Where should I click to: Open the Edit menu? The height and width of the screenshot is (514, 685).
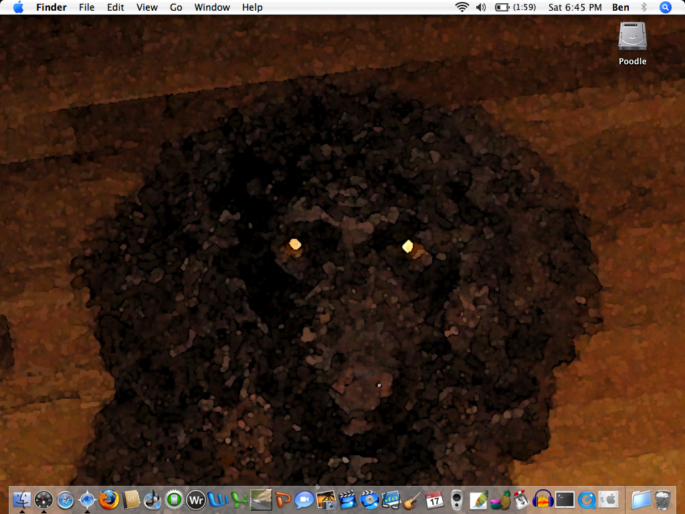(115, 7)
